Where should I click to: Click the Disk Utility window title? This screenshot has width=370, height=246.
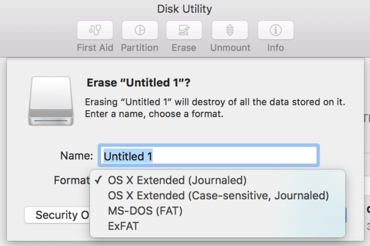pyautogui.click(x=184, y=9)
